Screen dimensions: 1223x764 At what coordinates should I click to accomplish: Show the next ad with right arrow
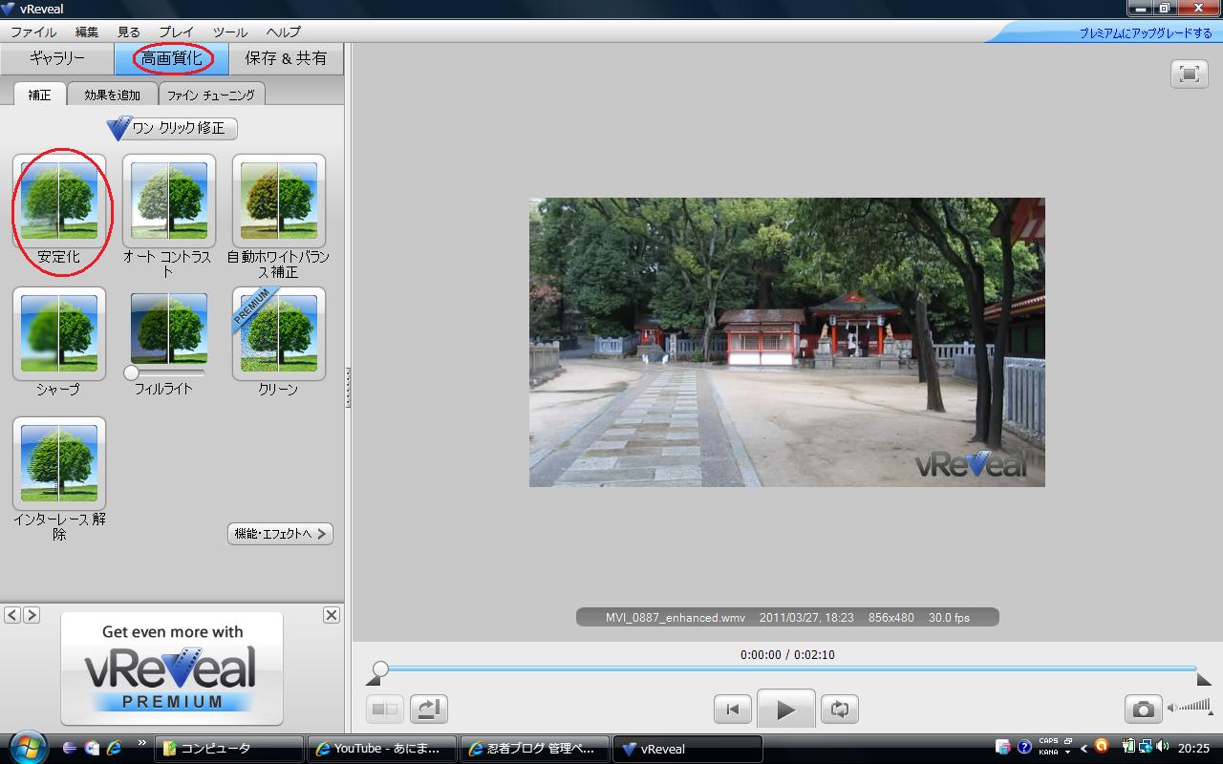click(x=32, y=615)
